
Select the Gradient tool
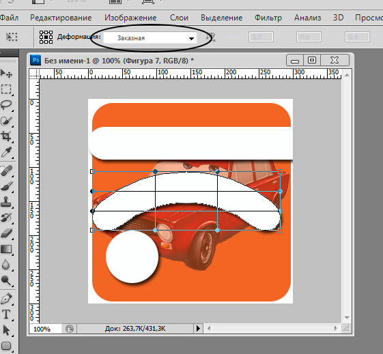coord(6,249)
